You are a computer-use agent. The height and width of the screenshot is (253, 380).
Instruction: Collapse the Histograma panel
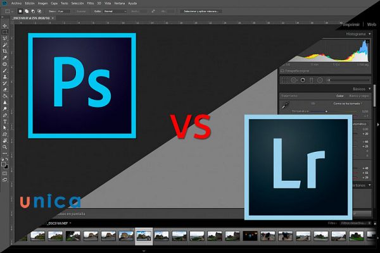[x=370, y=34]
